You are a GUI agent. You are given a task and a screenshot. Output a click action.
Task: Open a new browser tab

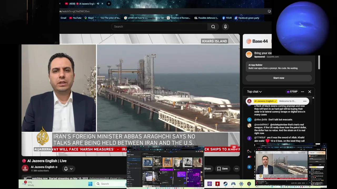(x=109, y=4)
